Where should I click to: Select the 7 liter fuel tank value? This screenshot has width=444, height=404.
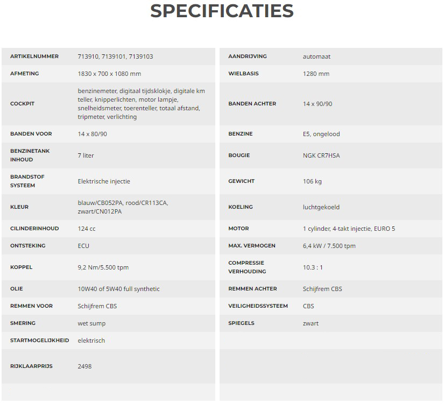86,155
